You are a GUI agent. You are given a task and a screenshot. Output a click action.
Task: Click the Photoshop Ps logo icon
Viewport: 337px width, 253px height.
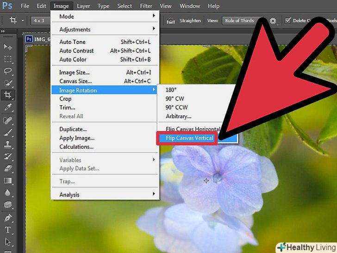[x=7, y=6]
